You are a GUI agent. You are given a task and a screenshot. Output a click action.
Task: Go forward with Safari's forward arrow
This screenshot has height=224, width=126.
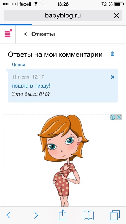coord(36,215)
